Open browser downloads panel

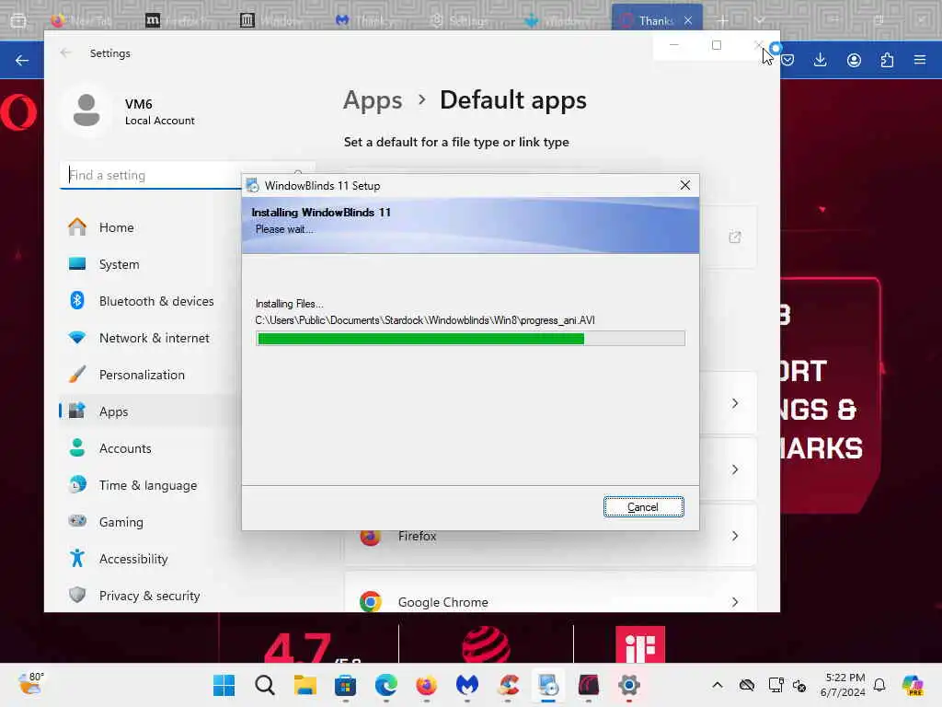pyautogui.click(x=820, y=60)
